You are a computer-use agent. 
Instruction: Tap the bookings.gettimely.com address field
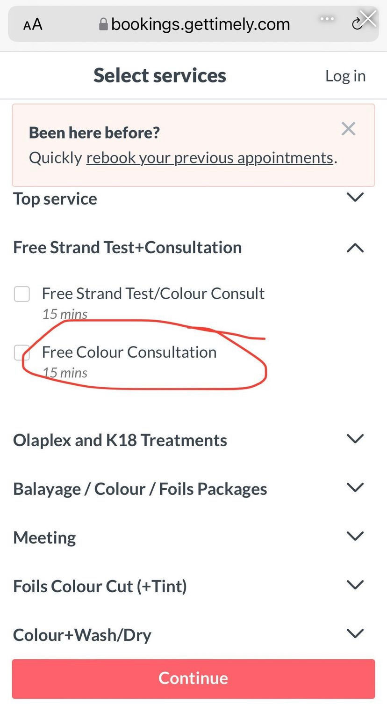[193, 24]
